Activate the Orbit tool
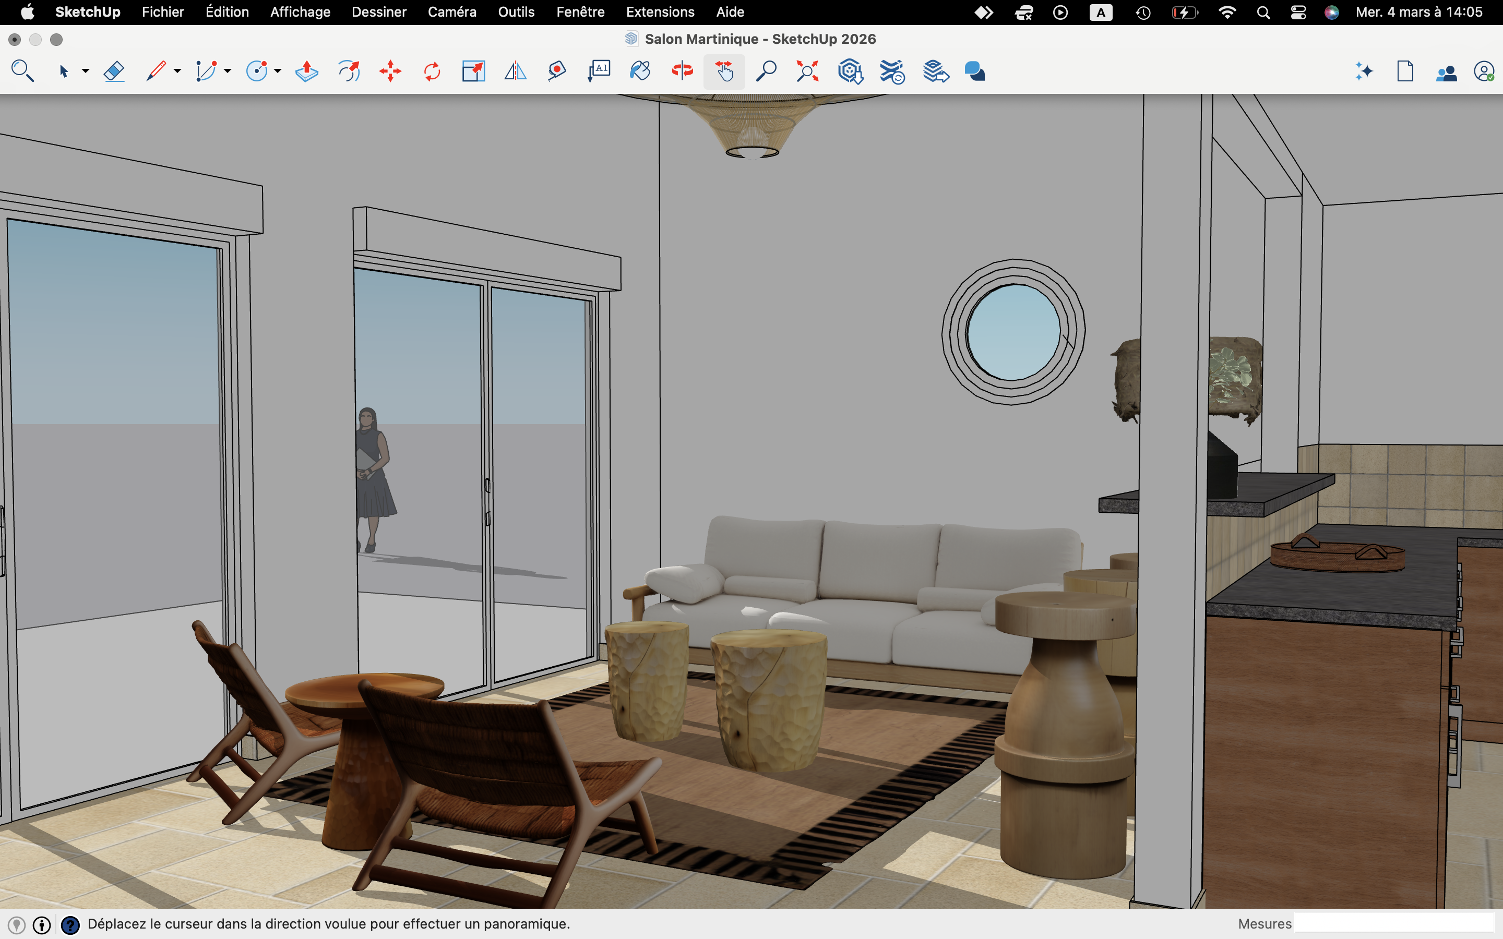This screenshot has height=939, width=1503. point(682,71)
